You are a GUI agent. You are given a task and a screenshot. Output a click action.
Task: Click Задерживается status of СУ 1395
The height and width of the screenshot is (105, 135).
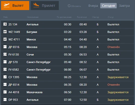(118, 77)
